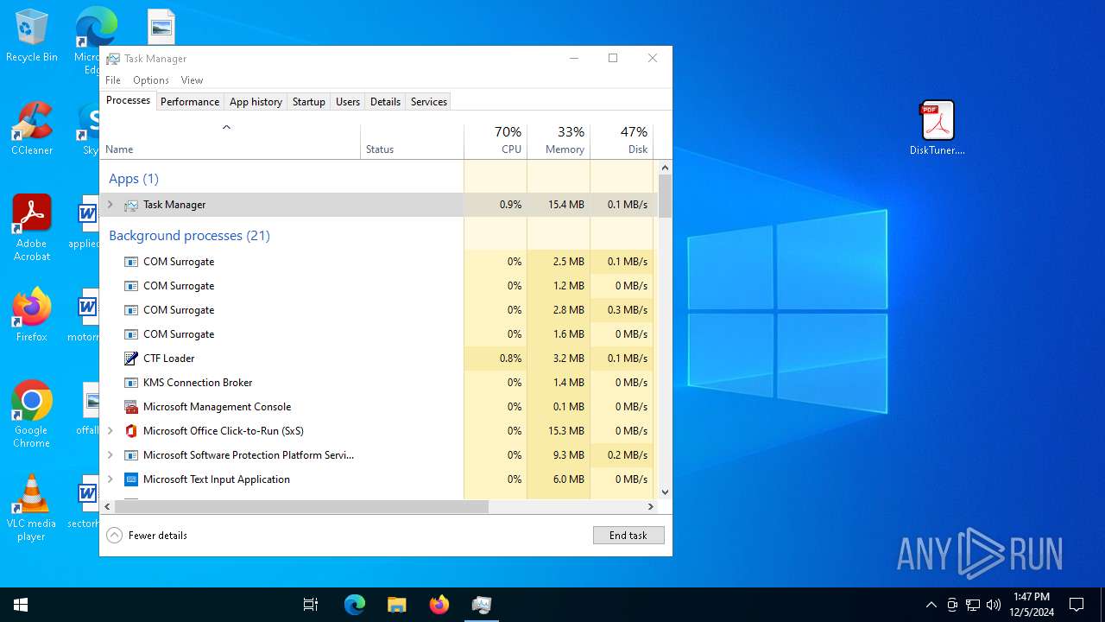
Task: Open Google Chrome desktop shortcut
Action: 32,414
